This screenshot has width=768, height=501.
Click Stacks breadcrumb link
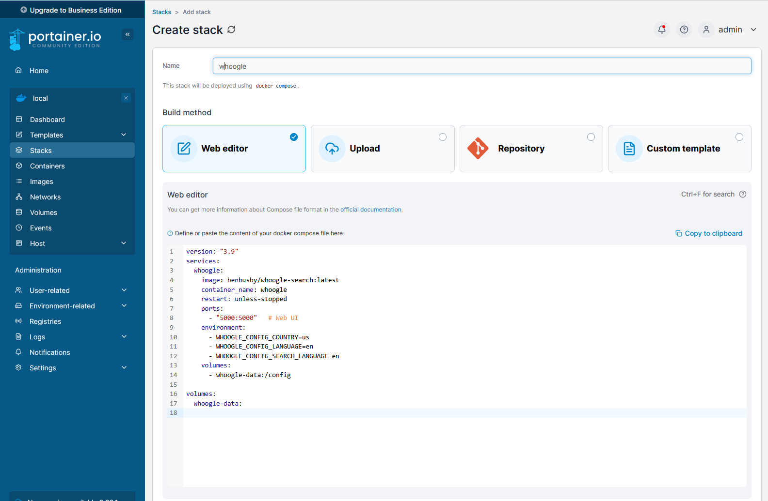tap(161, 12)
